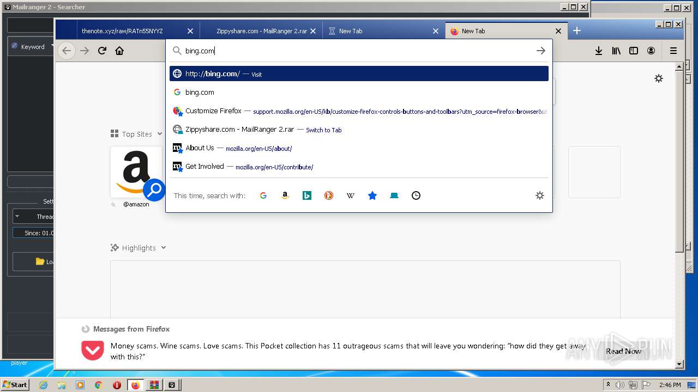Choose the bing.com Google search suggestion

(x=359, y=92)
